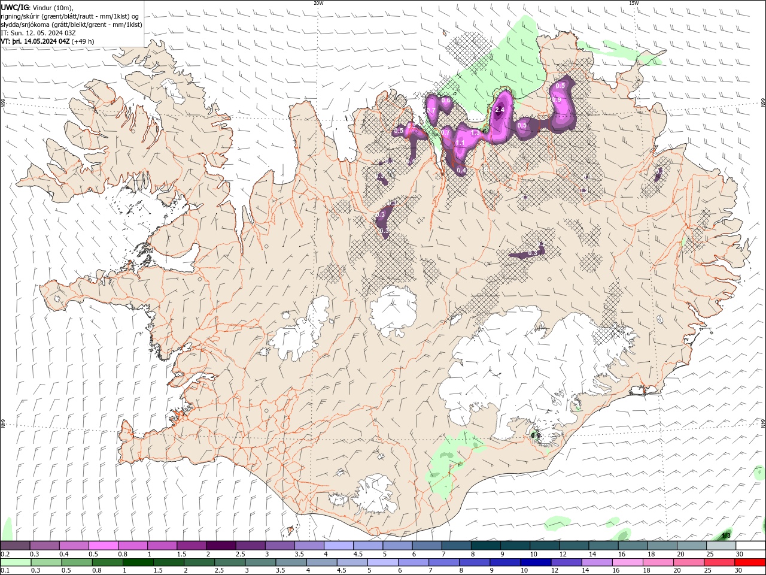The height and width of the screenshot is (575, 766).
Task: Click the upper legend swatch starting at 0.2
Action: tap(16, 546)
